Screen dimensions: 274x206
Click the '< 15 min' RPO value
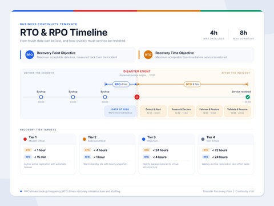pyautogui.click(x=40, y=157)
